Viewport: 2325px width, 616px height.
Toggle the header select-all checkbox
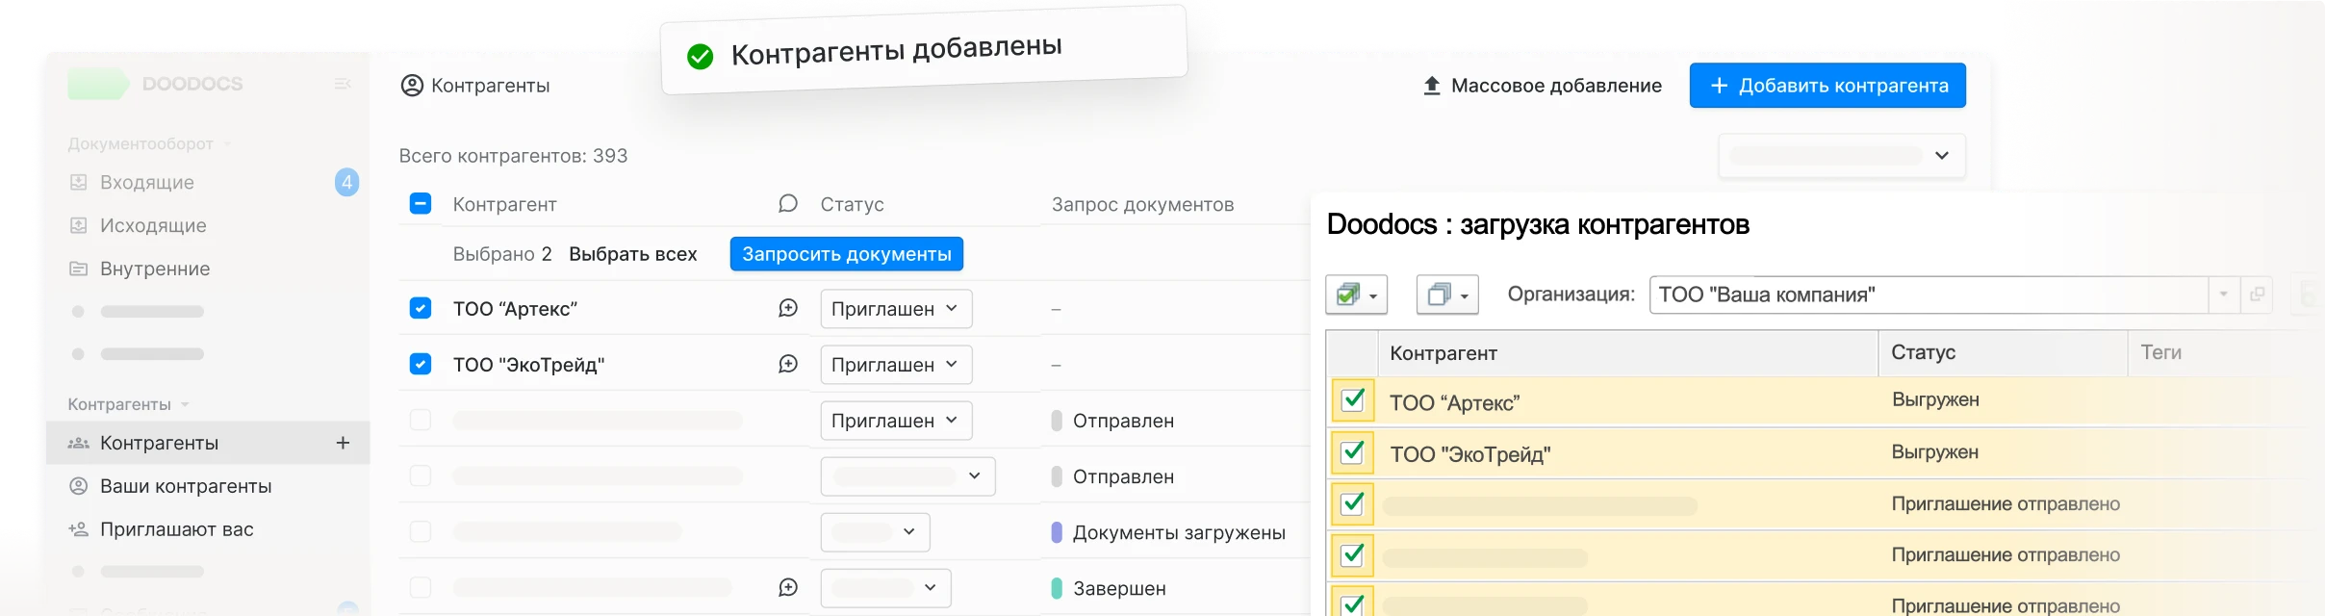coord(421,204)
